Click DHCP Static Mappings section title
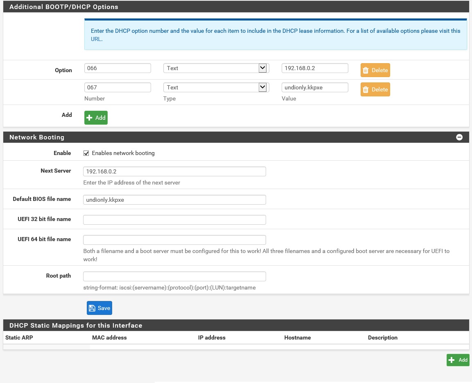 [x=76, y=326]
